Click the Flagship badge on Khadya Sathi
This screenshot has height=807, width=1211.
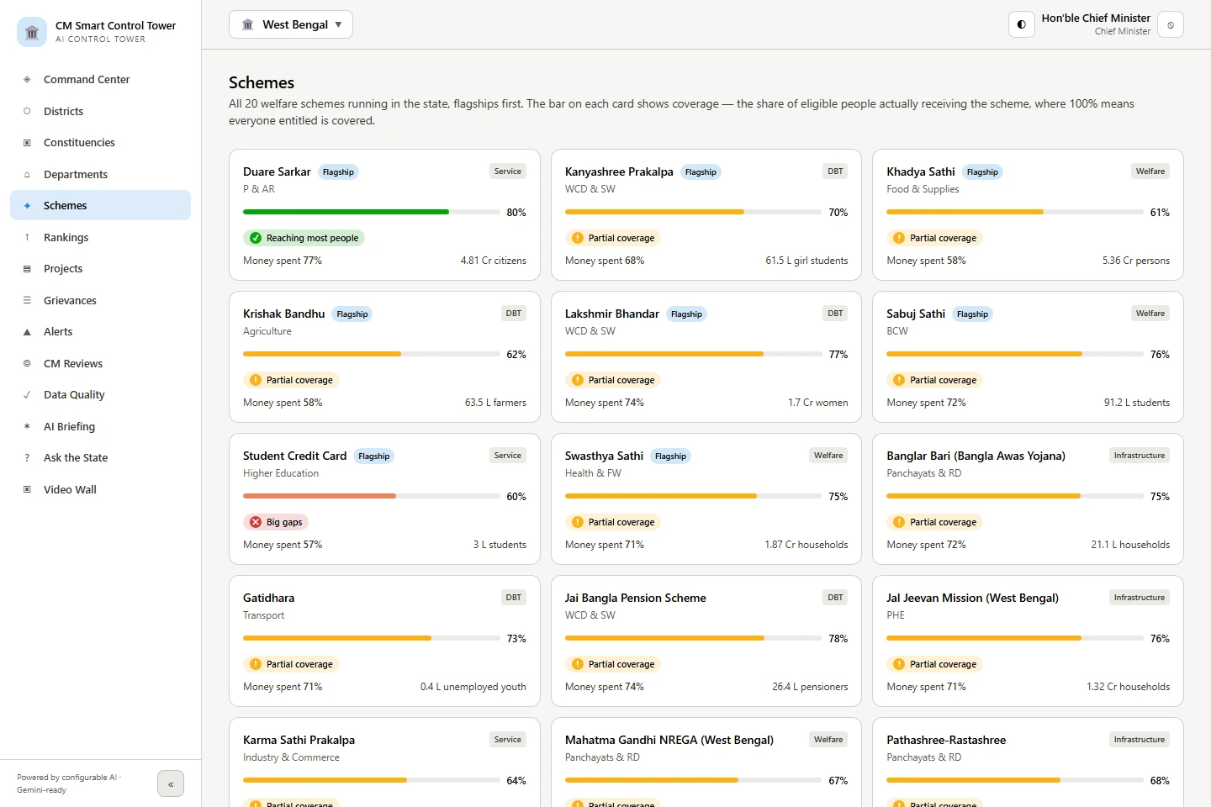982,172
